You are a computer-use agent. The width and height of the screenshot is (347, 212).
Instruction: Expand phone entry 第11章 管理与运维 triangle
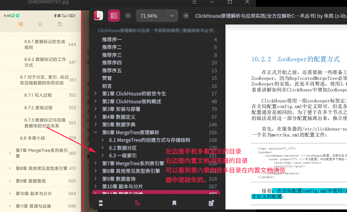10,206
